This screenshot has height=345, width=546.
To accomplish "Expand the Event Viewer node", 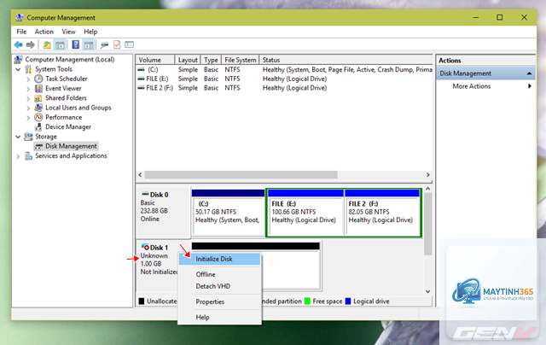I will coord(28,89).
